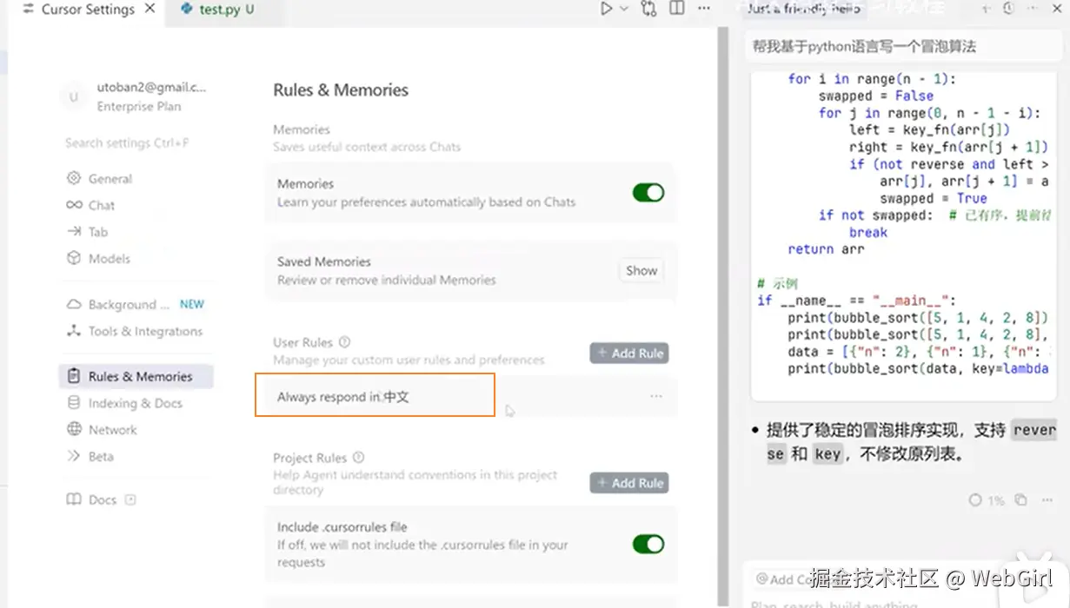
Task: Click the utoban2@gmail.c... account email
Action: coord(151,88)
